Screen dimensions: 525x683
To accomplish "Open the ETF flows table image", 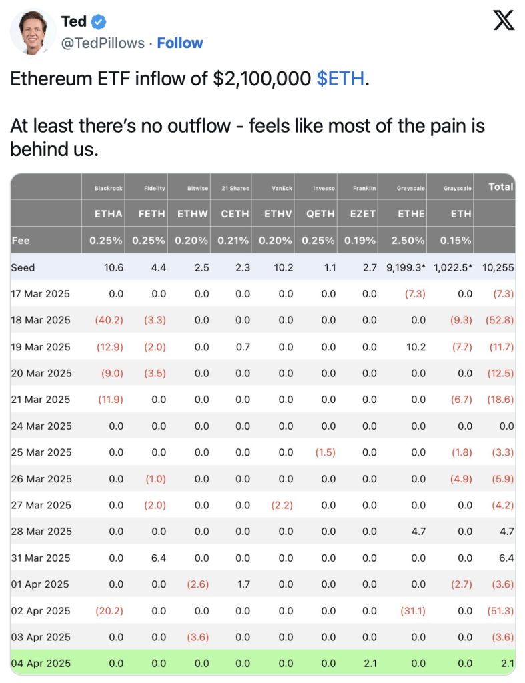I will [263, 424].
